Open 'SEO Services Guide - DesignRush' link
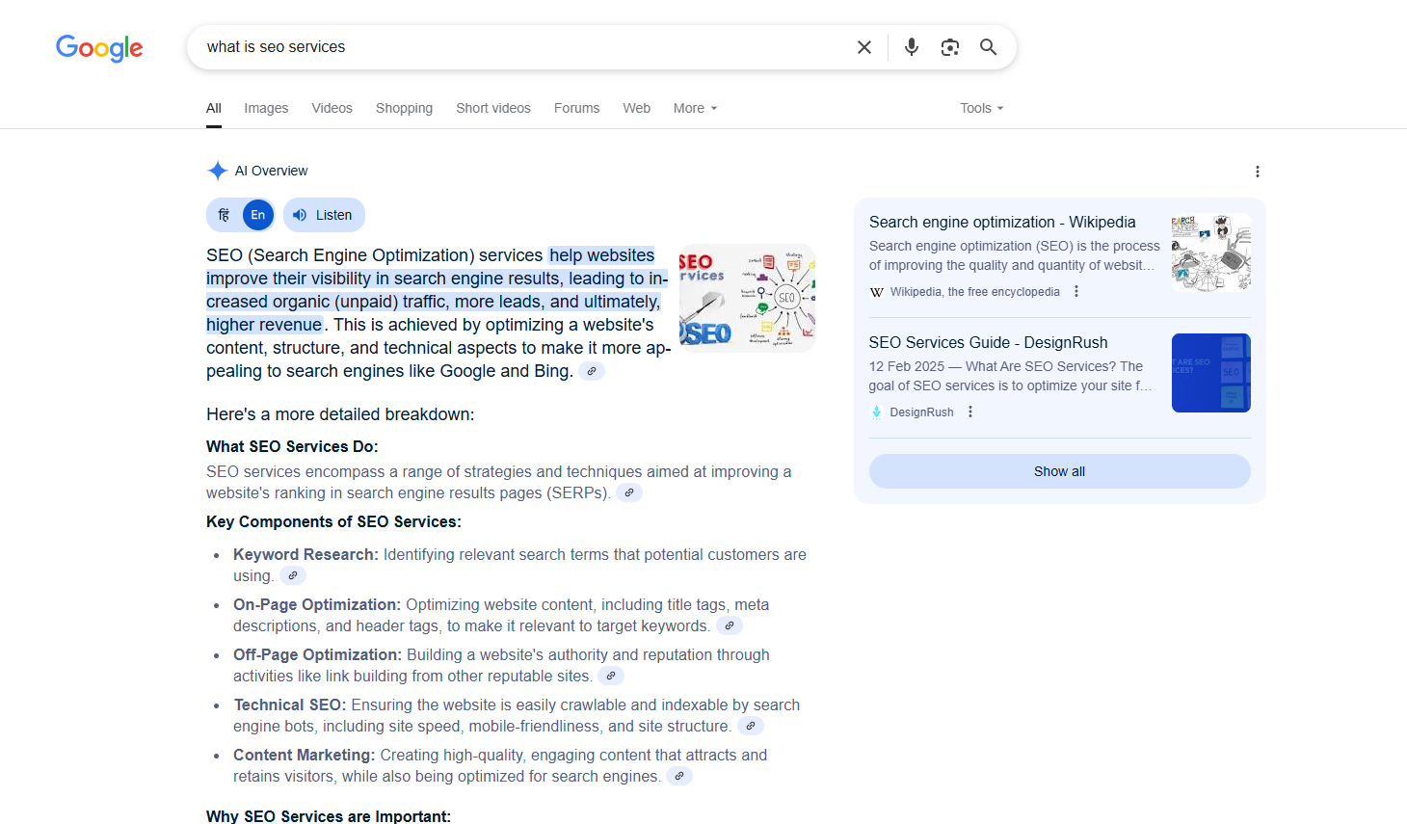Screen dimensions: 1407x824 point(988,342)
